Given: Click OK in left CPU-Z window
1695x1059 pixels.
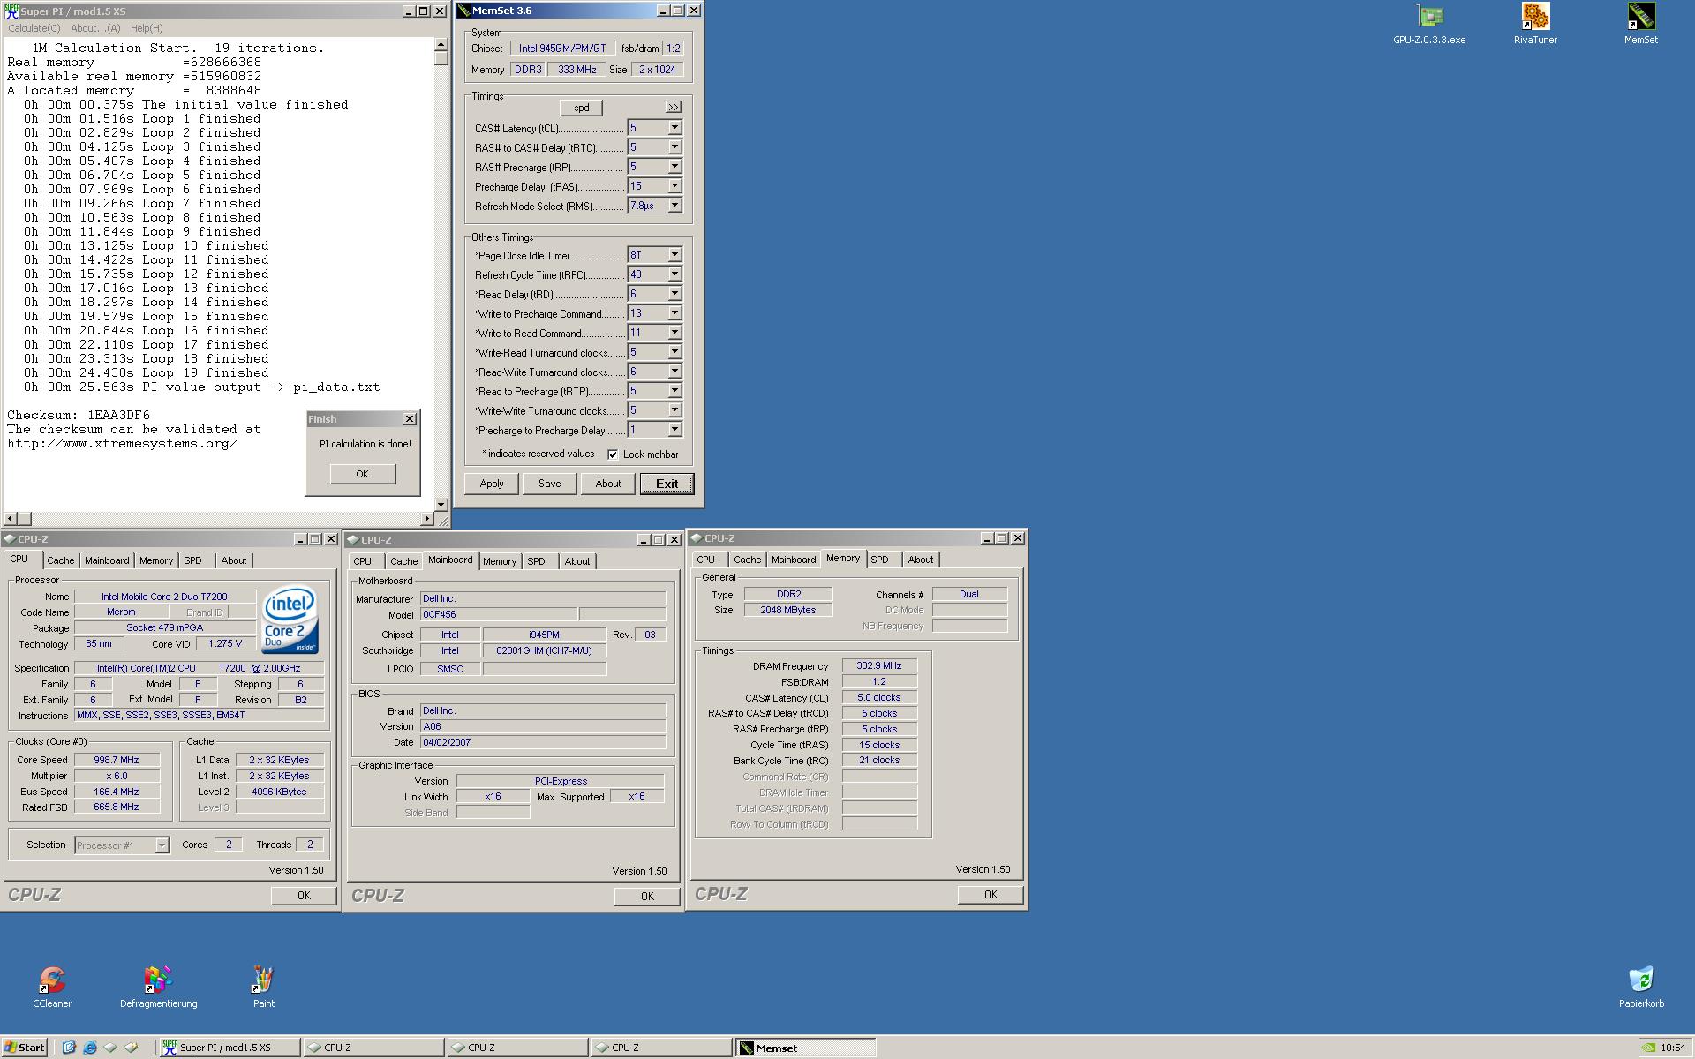Looking at the screenshot, I should (x=304, y=895).
